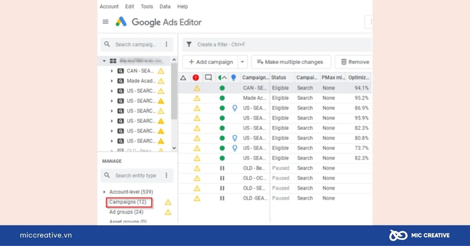Click the Google Ads logo
470x246 pixels.
(121, 22)
